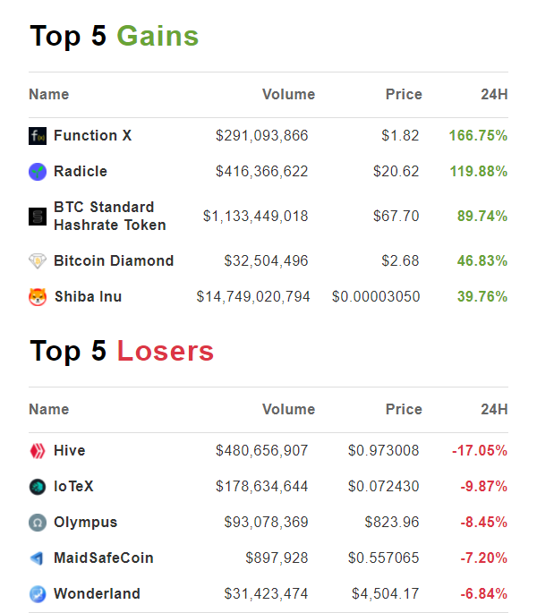The height and width of the screenshot is (613, 537).
Task: Open the Function X coin link
Action: 92,136
